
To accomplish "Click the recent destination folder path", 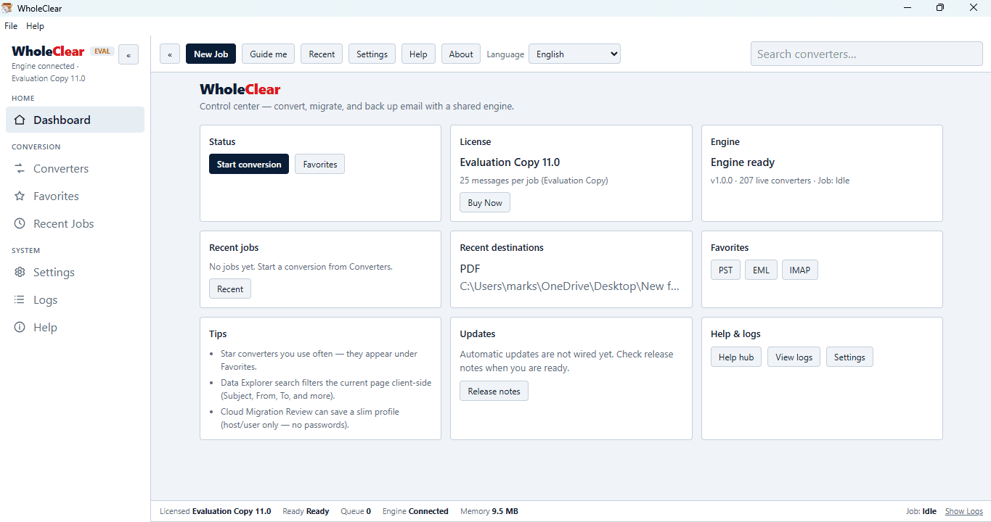I will click(570, 286).
